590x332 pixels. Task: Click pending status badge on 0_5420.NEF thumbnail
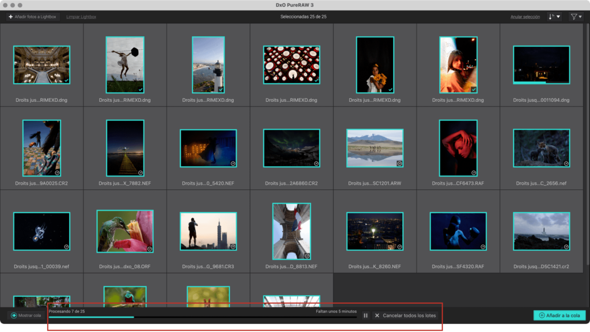coord(233,163)
